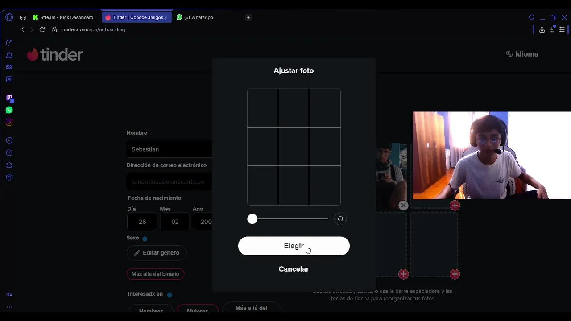Open the sidebar three-dots menu

9,307
